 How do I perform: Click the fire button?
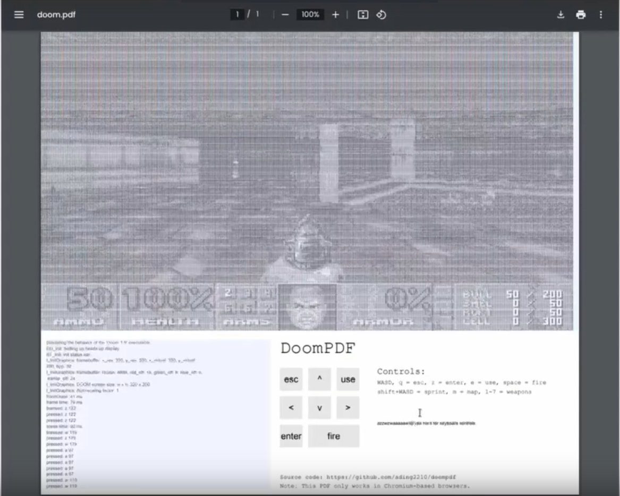[x=334, y=436]
